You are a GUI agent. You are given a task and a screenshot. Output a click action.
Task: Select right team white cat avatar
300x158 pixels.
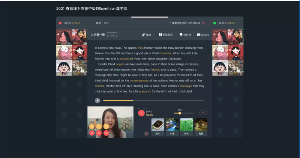220,52
